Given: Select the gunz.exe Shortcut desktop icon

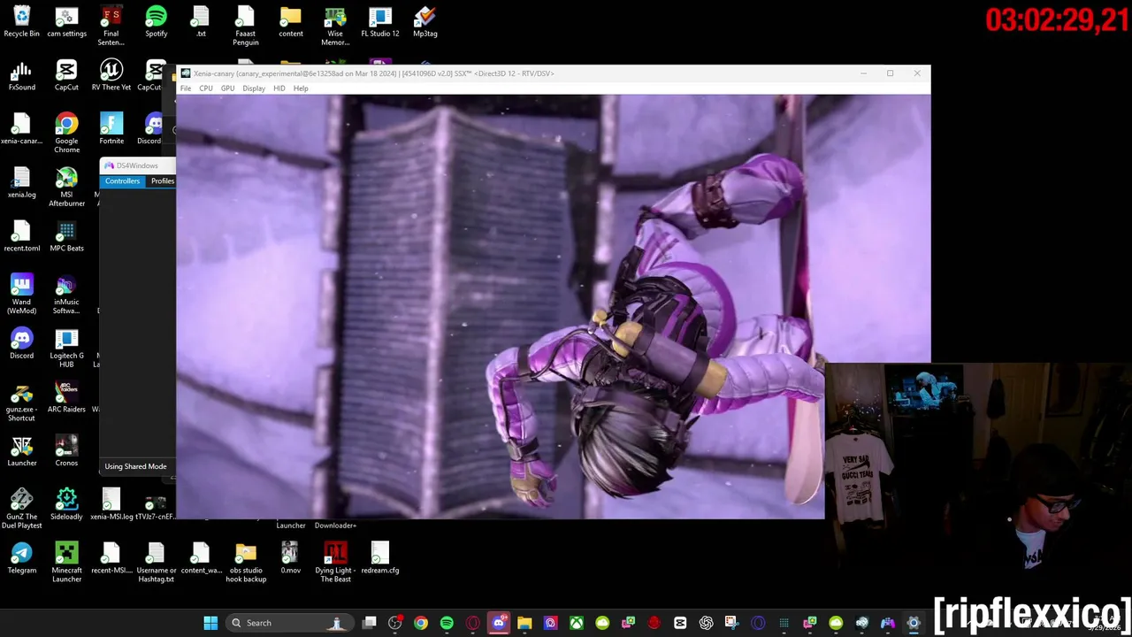Looking at the screenshot, I should [21, 402].
